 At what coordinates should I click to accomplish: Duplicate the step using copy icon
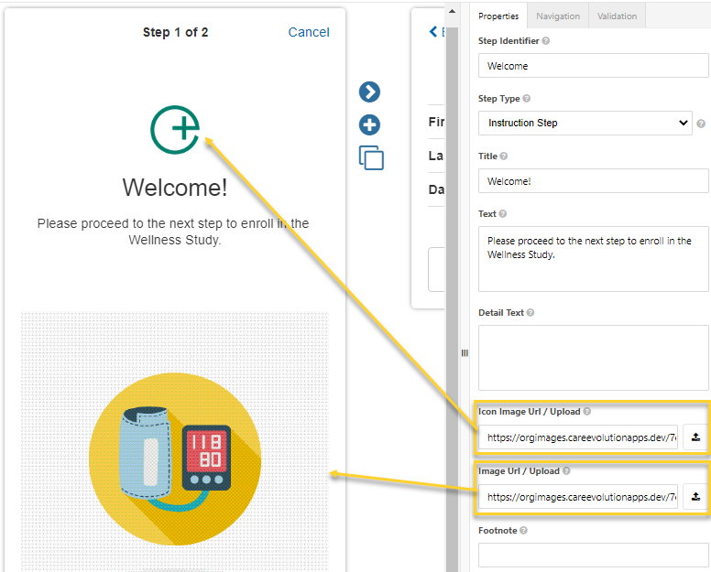(371, 157)
